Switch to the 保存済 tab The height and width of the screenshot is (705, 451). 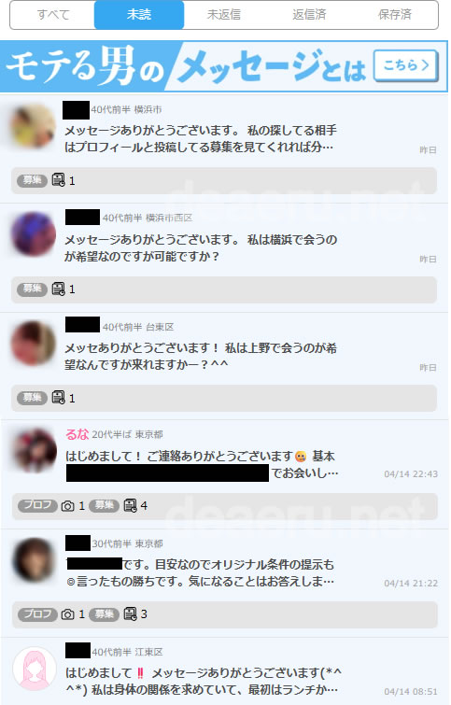395,15
